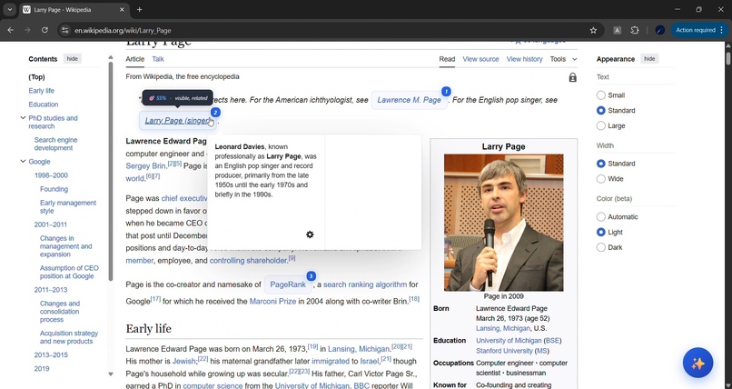Viewport: 732px width, 389px height.
Task: Switch to the Talk tab
Action: pos(158,59)
